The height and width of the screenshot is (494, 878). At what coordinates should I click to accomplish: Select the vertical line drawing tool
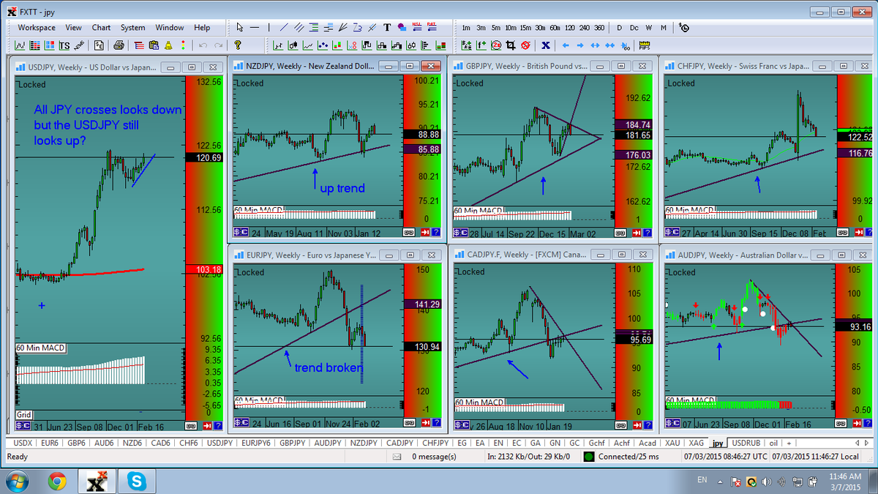269,27
